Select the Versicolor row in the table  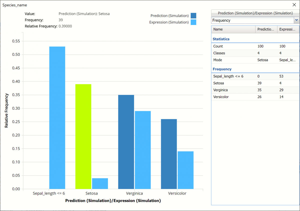tap(255, 97)
